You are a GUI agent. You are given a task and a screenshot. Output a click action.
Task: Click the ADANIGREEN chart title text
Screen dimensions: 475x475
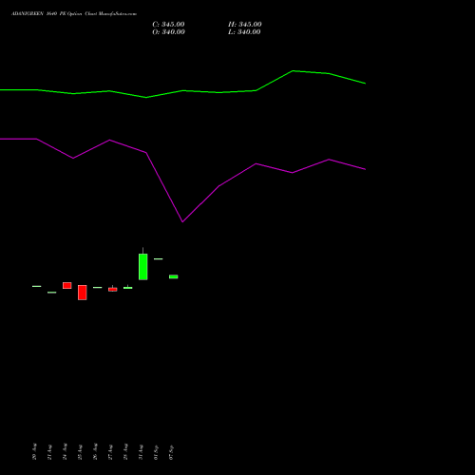click(74, 14)
